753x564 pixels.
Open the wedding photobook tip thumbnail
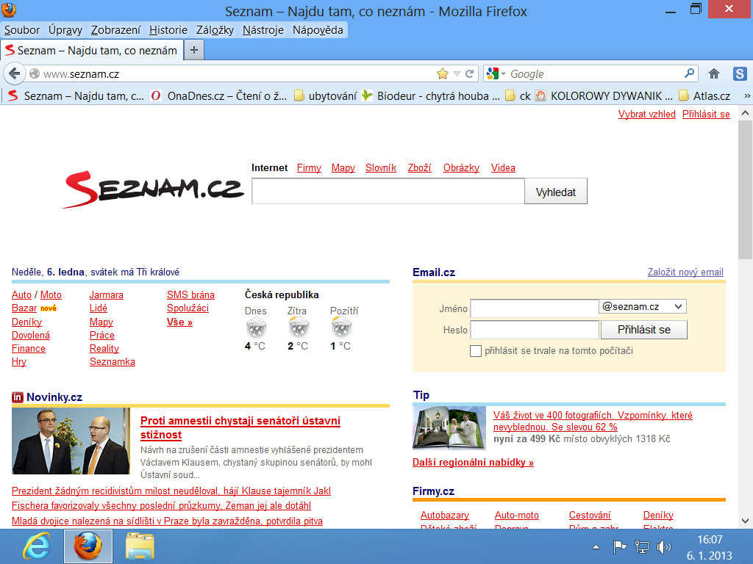(x=449, y=428)
